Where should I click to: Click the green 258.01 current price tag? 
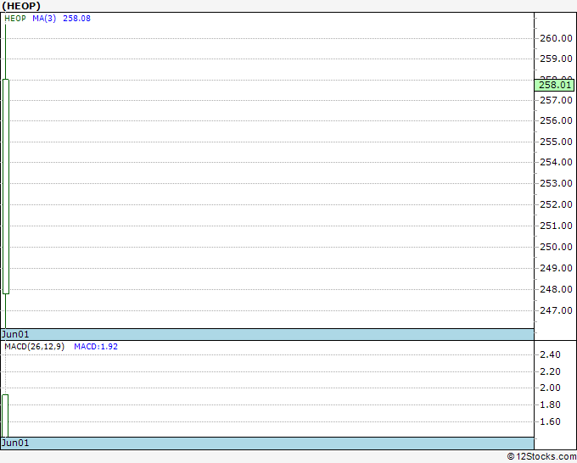click(554, 85)
